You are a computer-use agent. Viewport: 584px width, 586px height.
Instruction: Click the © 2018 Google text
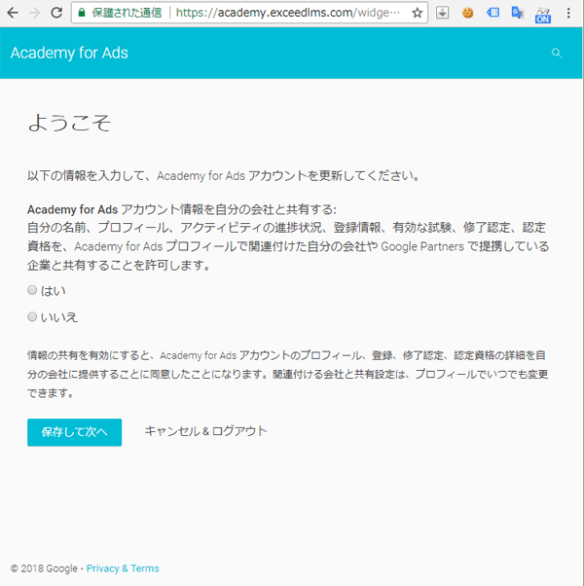point(44,568)
